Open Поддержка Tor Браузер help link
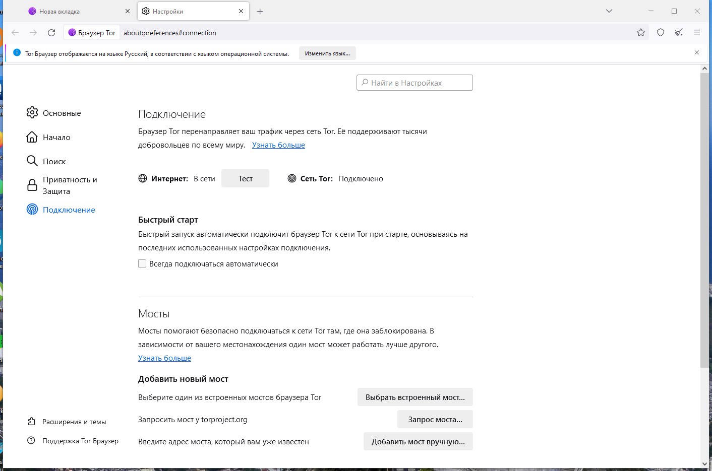Viewport: 712px width, 471px height. pos(80,441)
